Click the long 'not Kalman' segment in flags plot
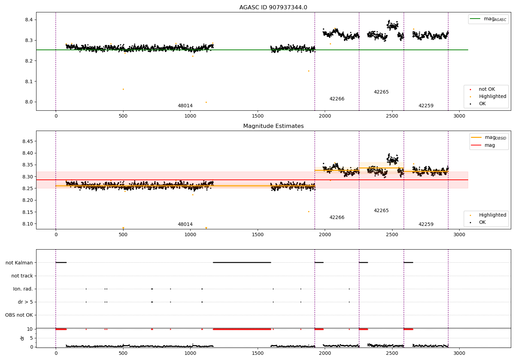Image resolution: width=516 pixels, height=361 pixels. pyautogui.click(x=242, y=263)
